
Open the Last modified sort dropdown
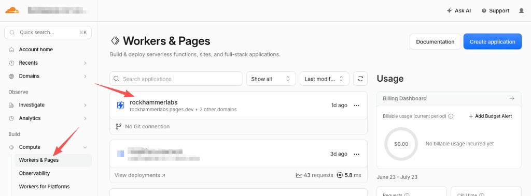point(325,79)
